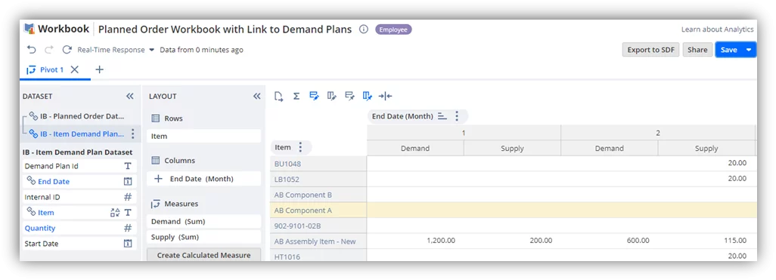Redo the last change
The width and height of the screenshot is (776, 280).
click(x=49, y=50)
